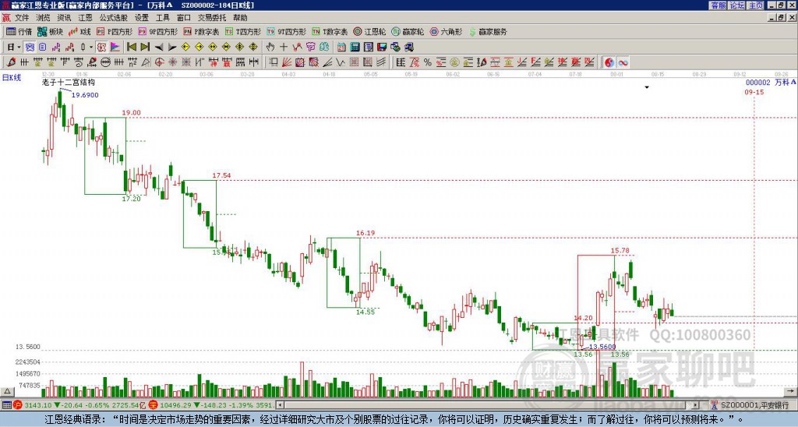Screen dimensions: 798x427
Task: Click the floppy disk save icon
Action: pyautogui.click(x=382, y=48)
